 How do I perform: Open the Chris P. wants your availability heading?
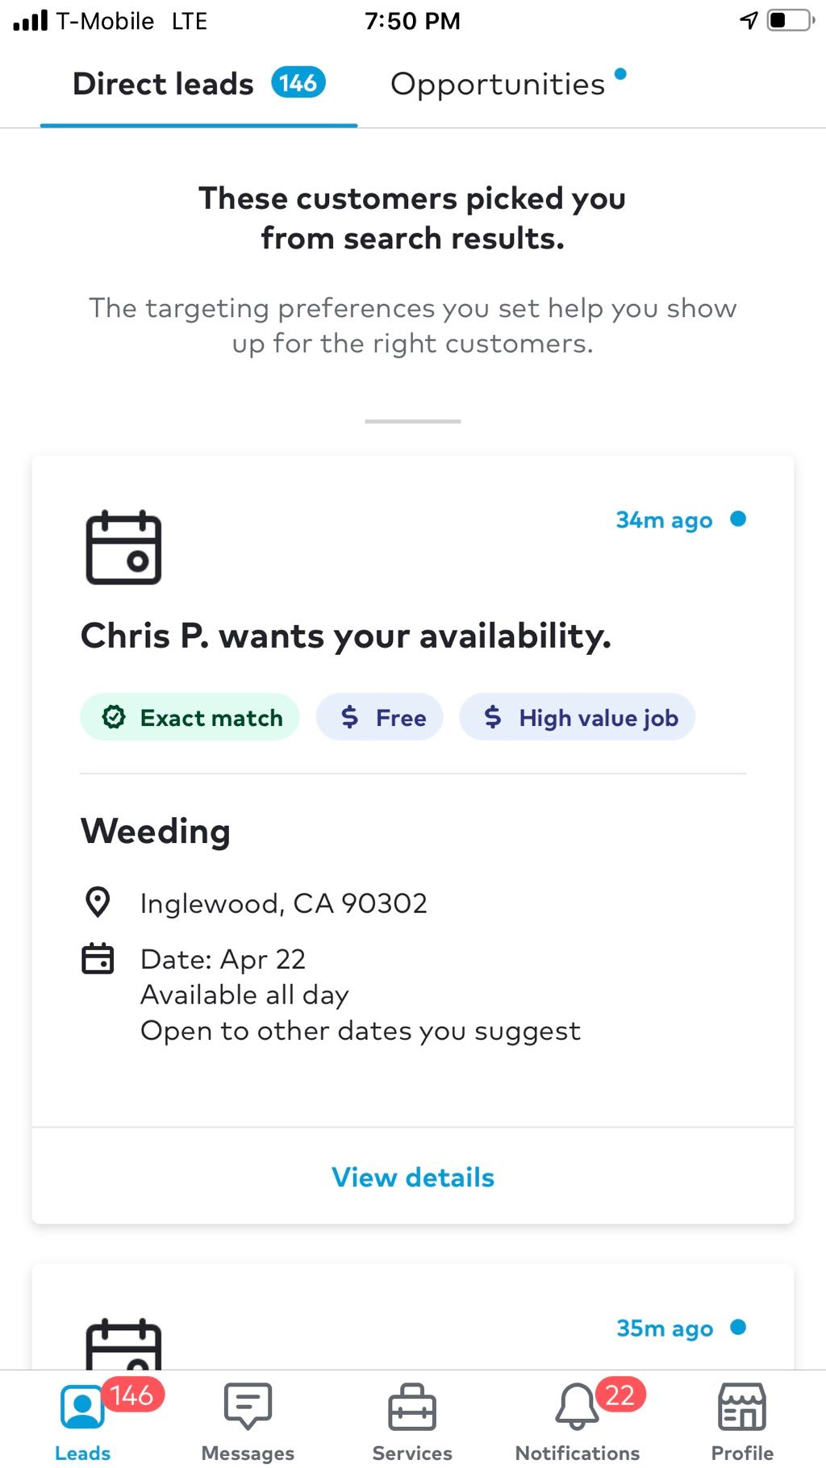pos(346,636)
